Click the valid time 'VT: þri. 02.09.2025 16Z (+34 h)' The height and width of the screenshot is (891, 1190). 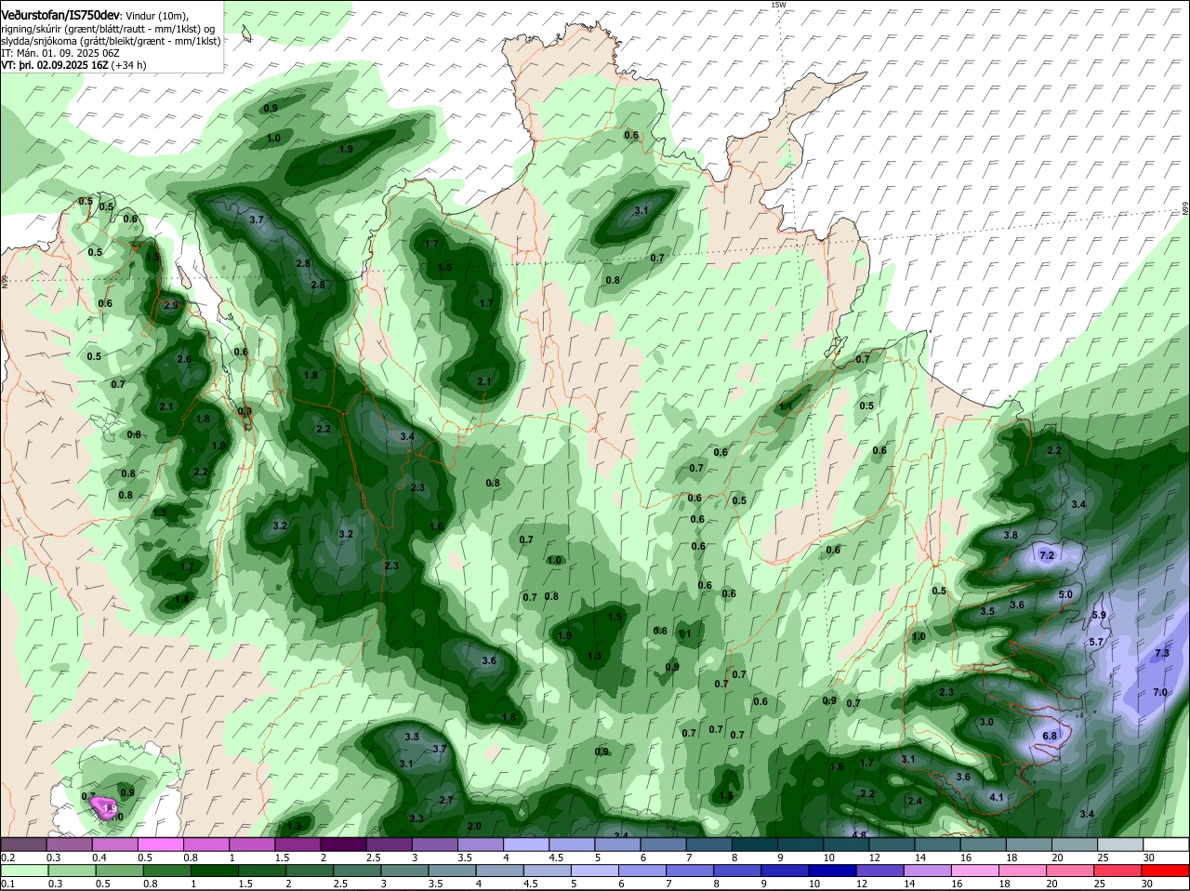[x=73, y=66]
